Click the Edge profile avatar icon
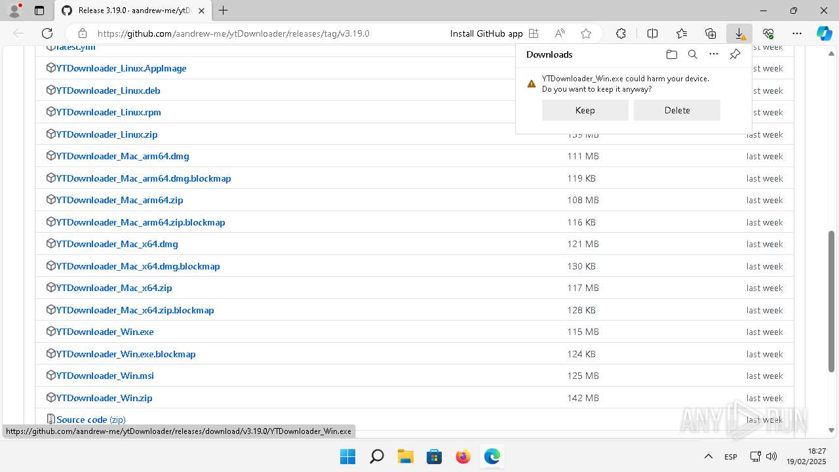This screenshot has width=839, height=472. [x=14, y=10]
